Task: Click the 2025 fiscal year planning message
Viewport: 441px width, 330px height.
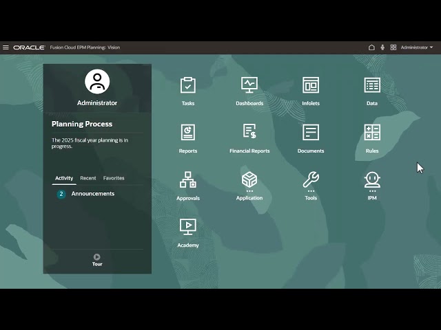Action: [90, 143]
